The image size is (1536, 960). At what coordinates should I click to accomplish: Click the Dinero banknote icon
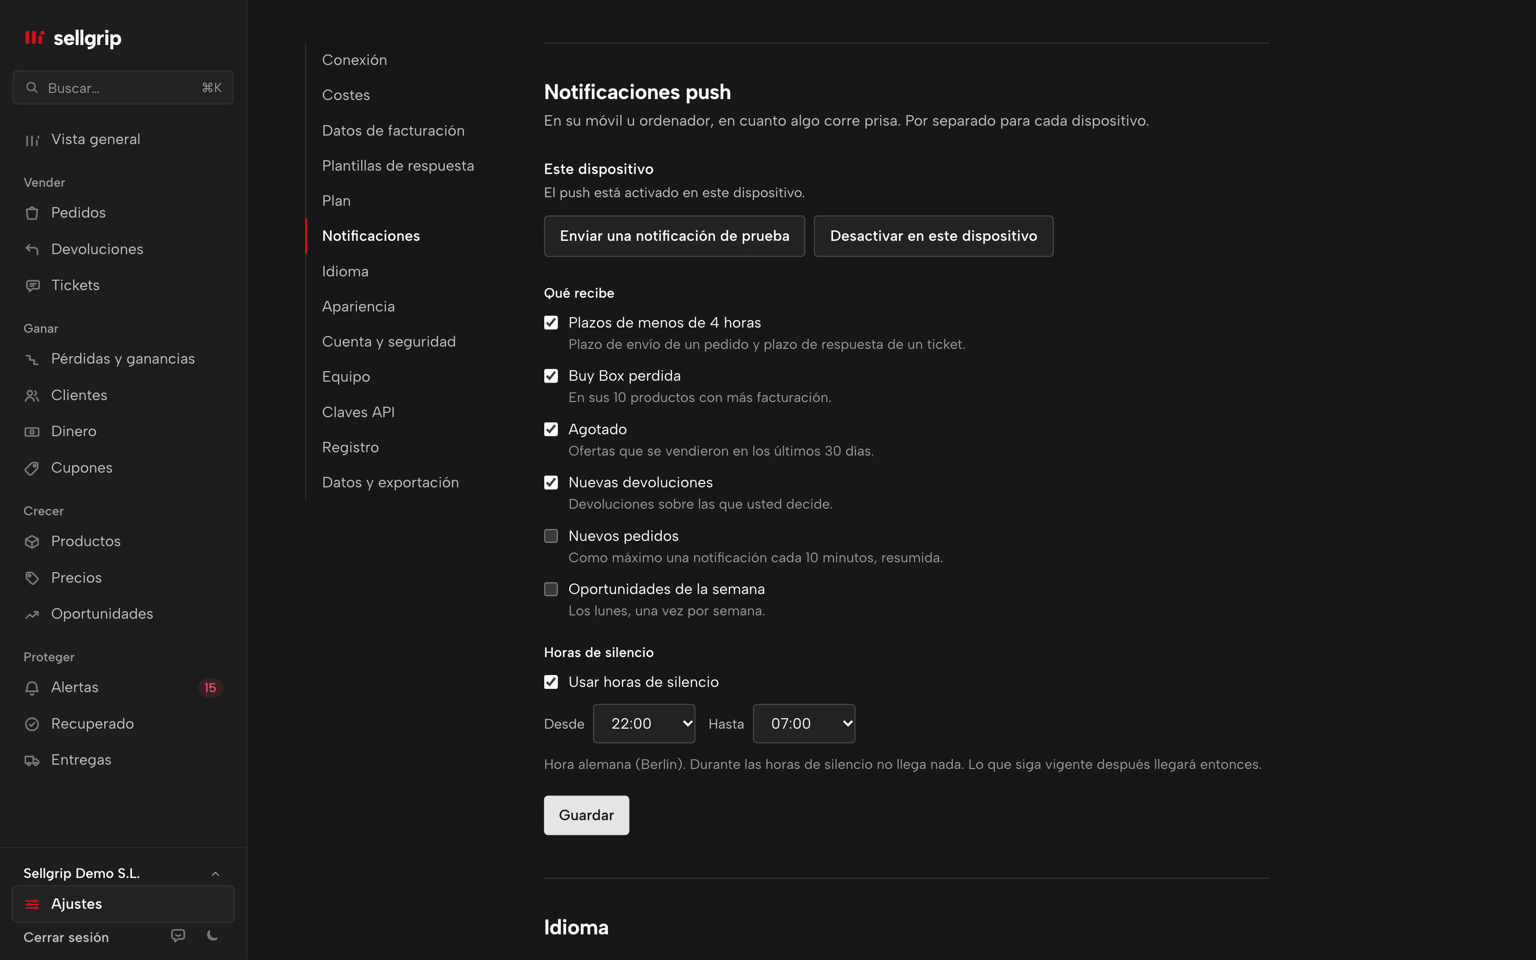tap(32, 432)
